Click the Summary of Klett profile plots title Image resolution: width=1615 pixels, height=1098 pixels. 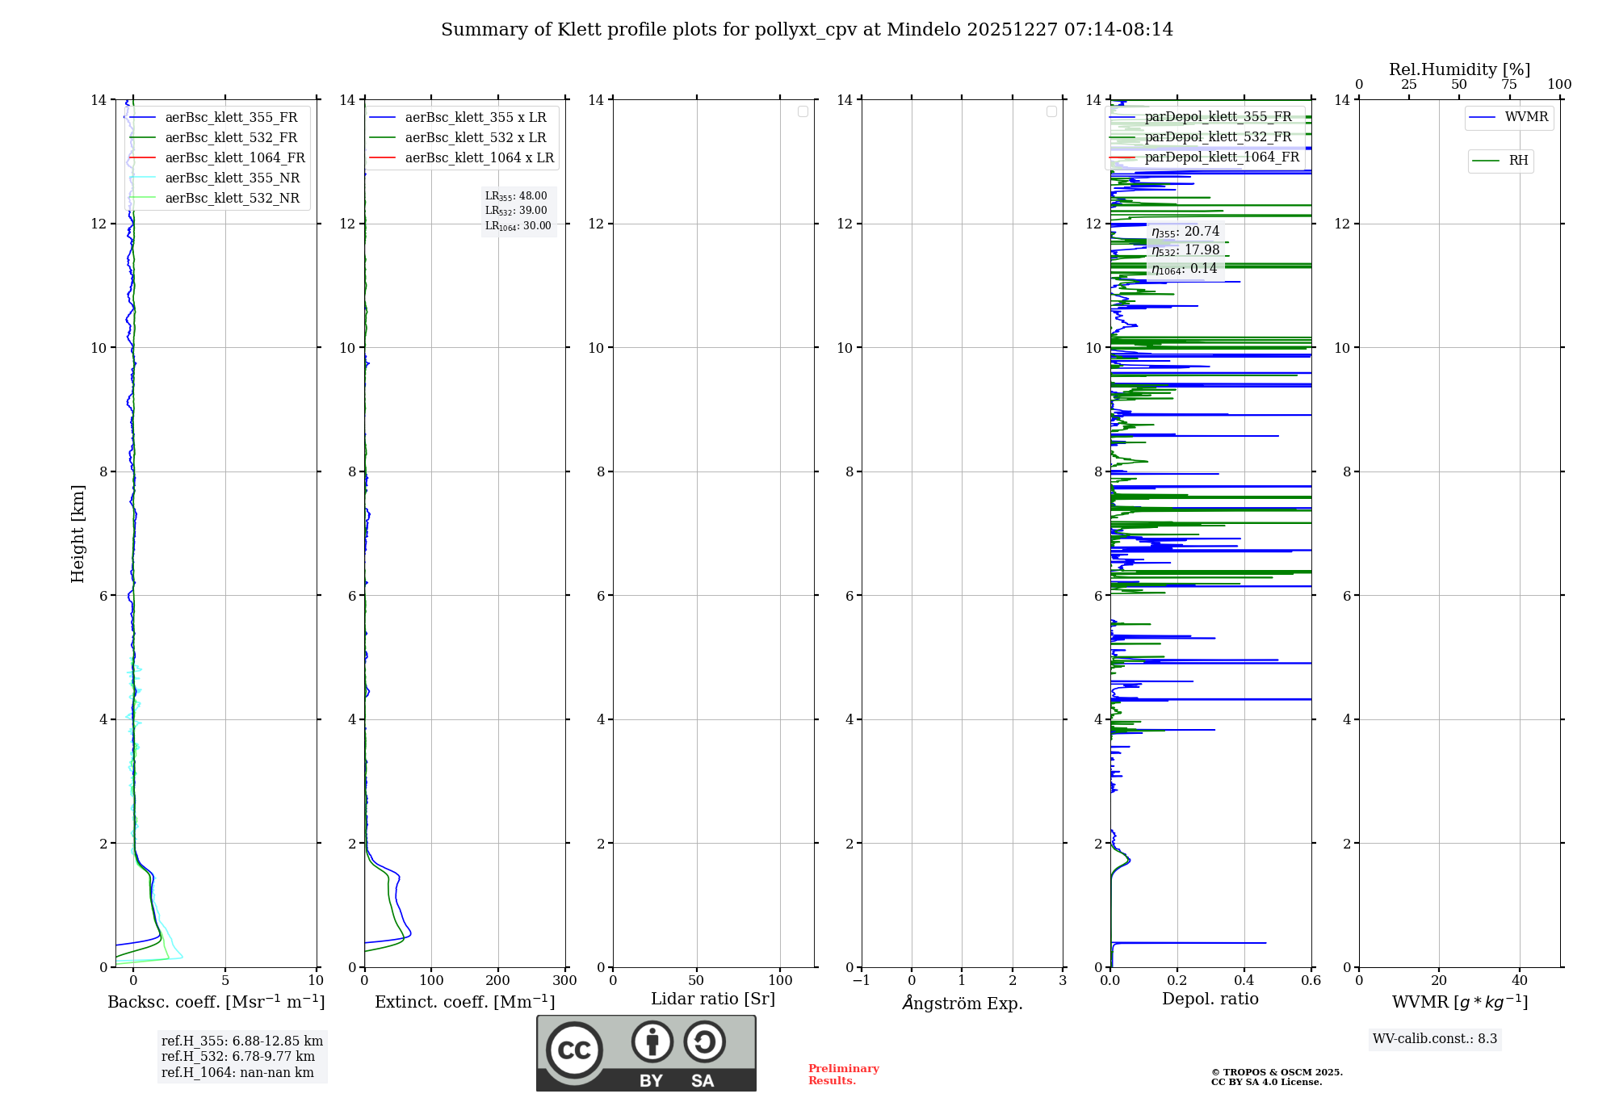806,30
